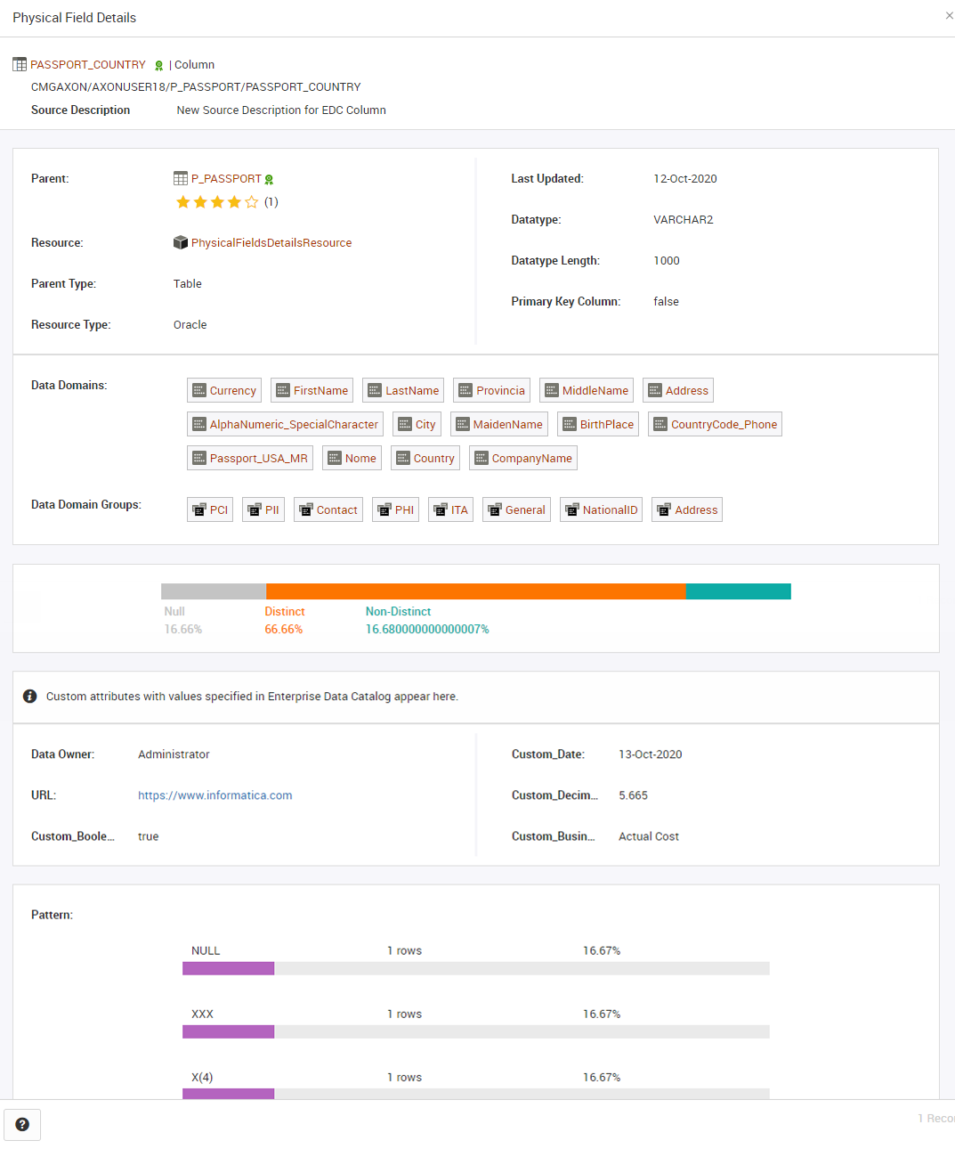Click the gray Null segment of profile bar
The width and height of the screenshot is (955, 1149).
tap(214, 591)
